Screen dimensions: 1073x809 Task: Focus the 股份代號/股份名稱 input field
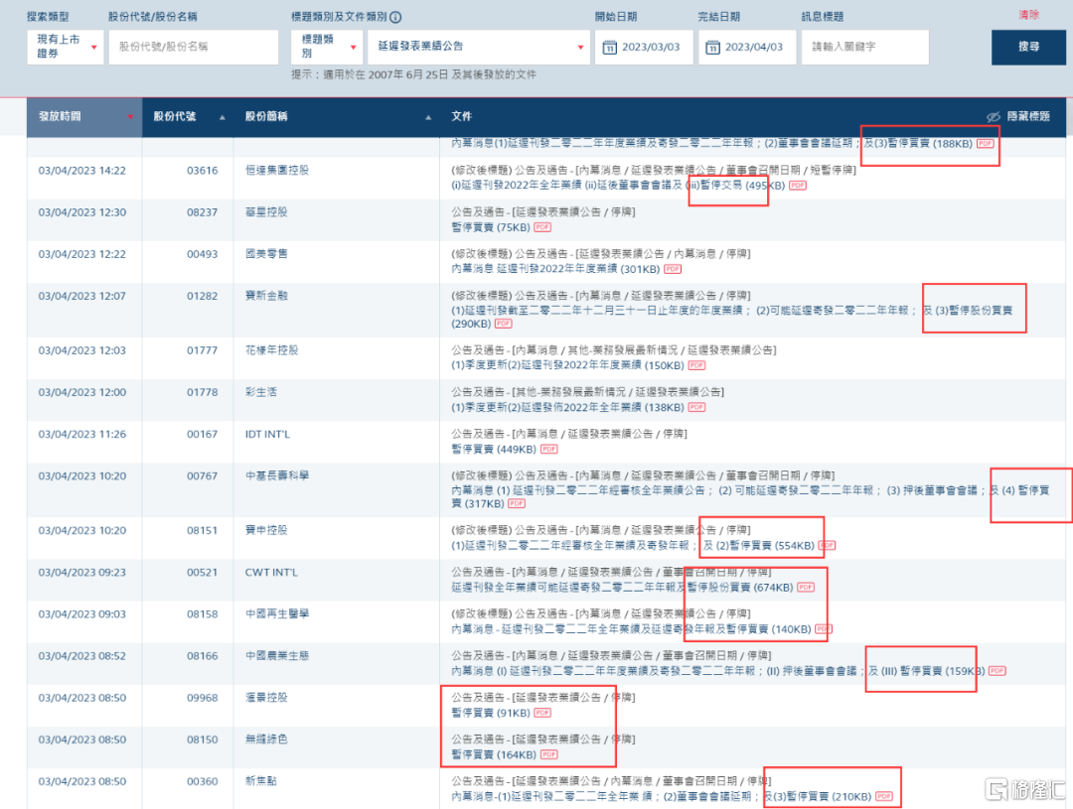[194, 47]
